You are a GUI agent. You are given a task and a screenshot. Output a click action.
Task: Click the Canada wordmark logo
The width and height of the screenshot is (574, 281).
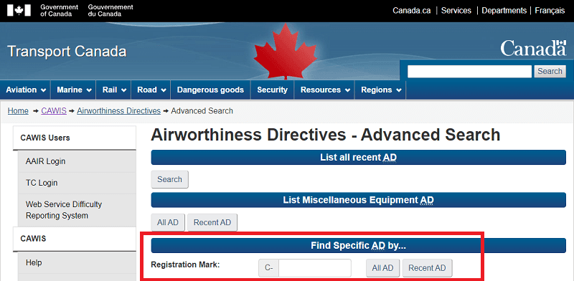coord(533,48)
